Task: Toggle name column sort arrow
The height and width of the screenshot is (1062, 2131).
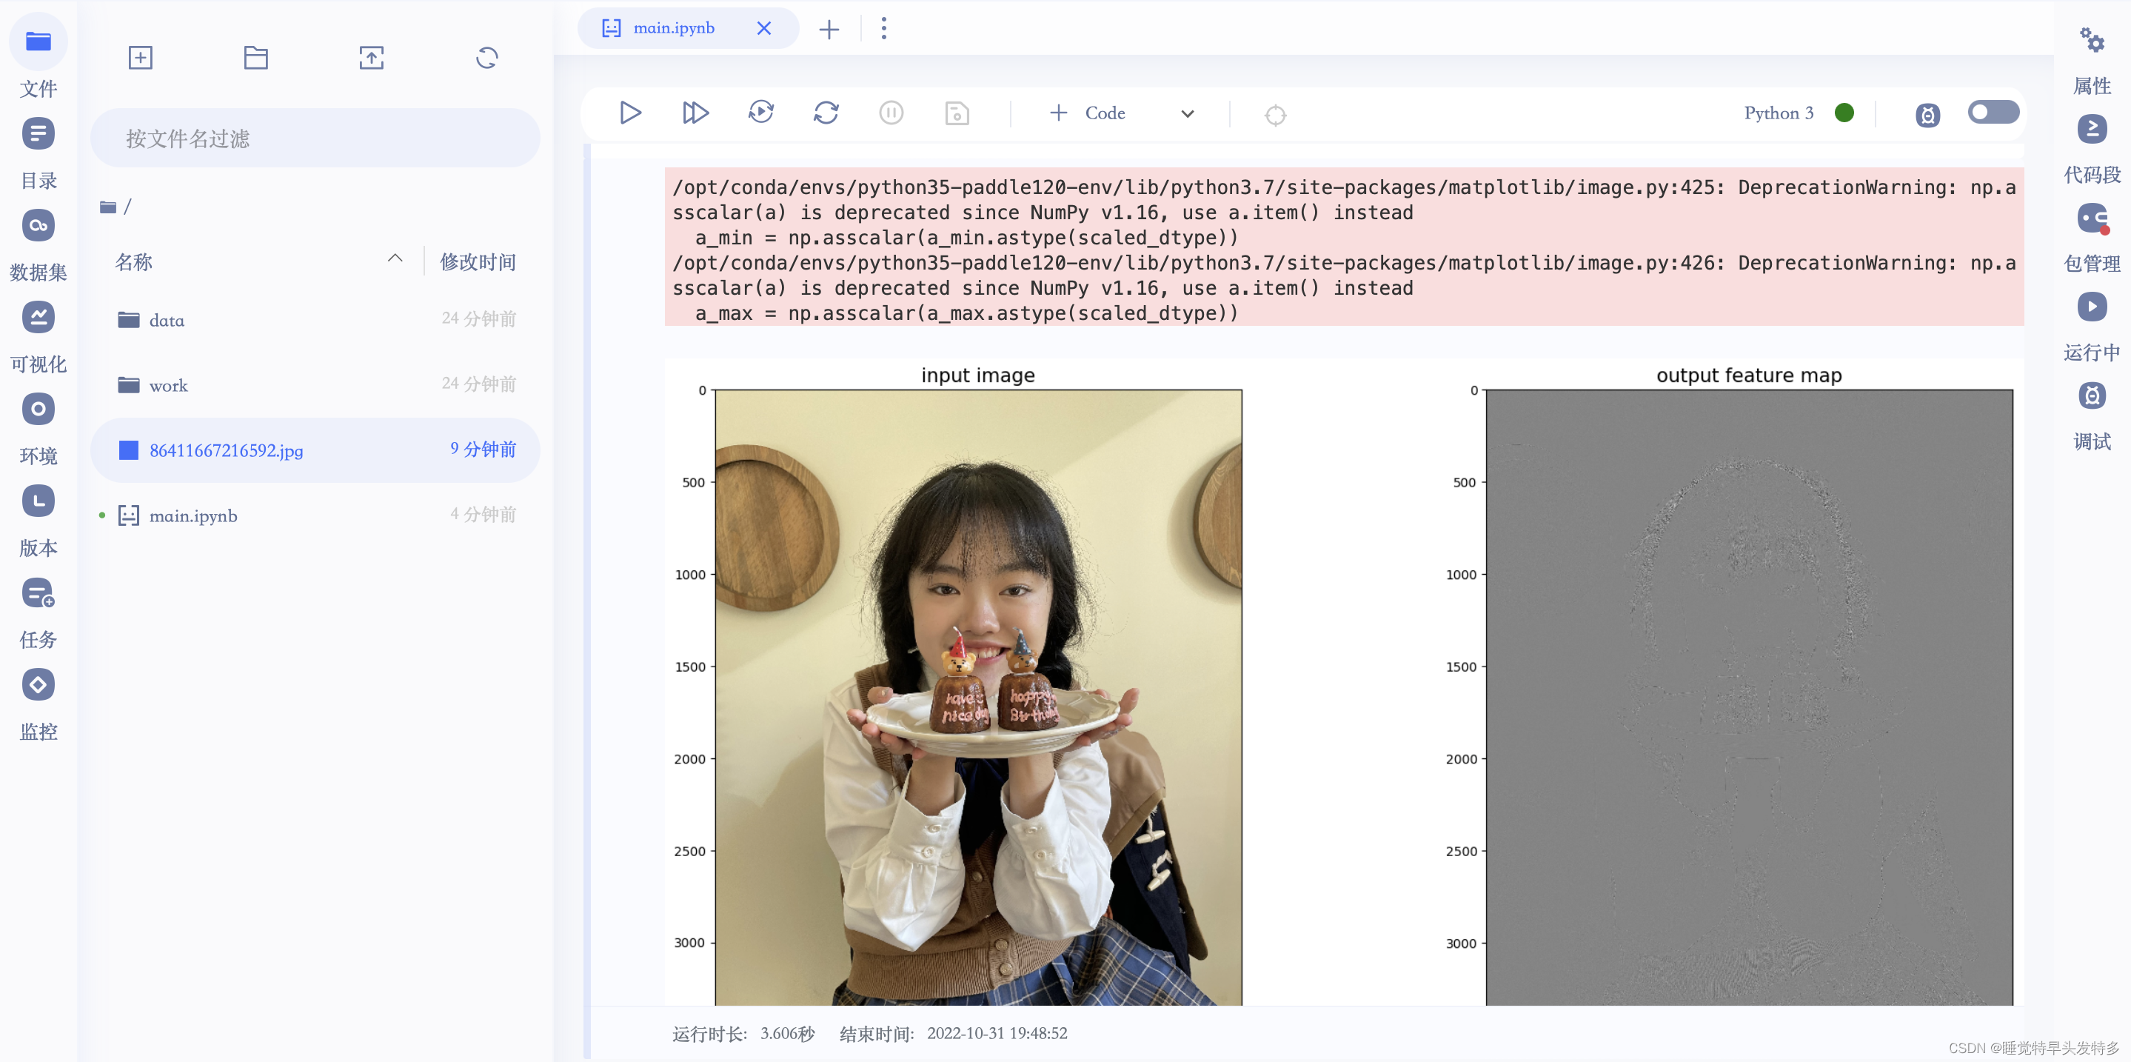Action: (x=395, y=259)
